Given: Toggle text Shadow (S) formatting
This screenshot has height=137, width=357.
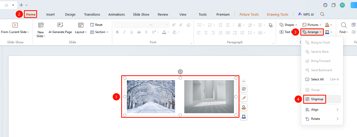Looking at the screenshot, I should coord(146,32).
